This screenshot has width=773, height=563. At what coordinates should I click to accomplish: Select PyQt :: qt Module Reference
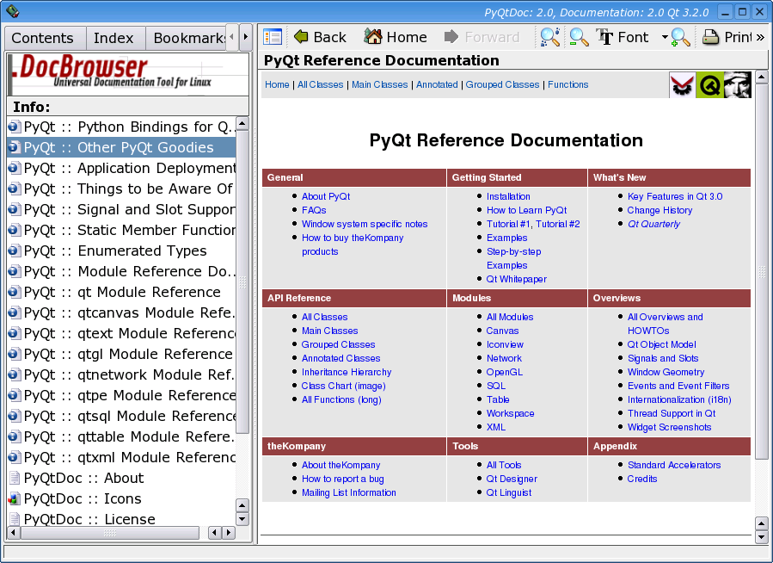pos(121,292)
